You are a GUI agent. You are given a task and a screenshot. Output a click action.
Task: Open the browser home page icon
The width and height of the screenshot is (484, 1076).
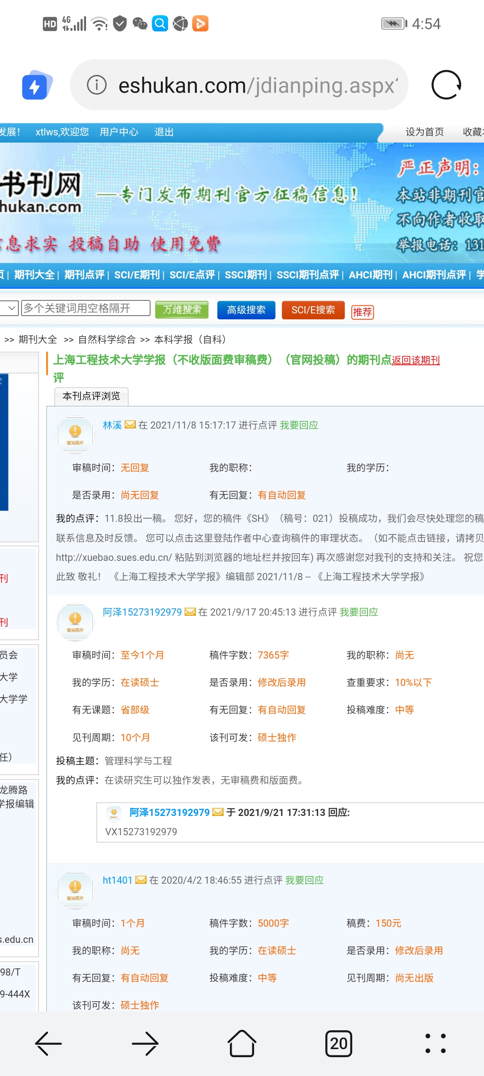pos(242,1043)
